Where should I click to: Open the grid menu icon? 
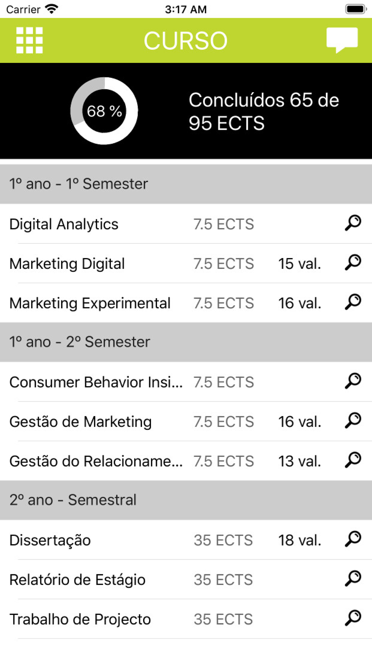(x=29, y=40)
